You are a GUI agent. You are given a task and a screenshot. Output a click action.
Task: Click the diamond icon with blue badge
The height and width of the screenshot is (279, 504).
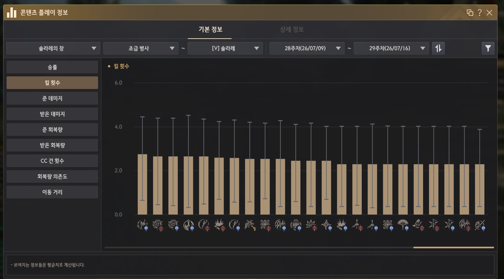tap(388, 225)
